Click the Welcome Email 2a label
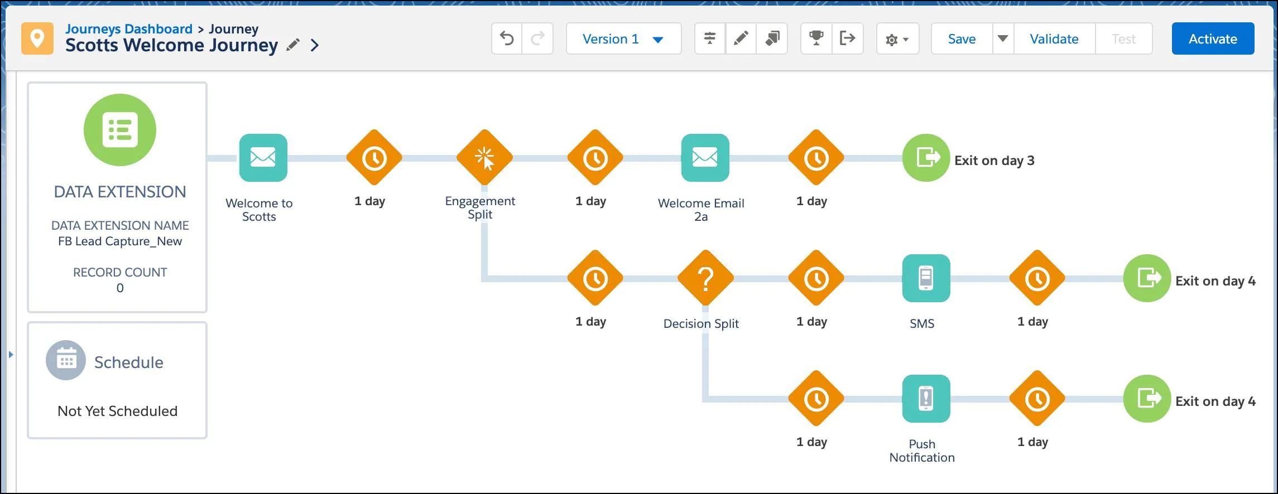Screen dimensions: 1278x494 point(701,210)
